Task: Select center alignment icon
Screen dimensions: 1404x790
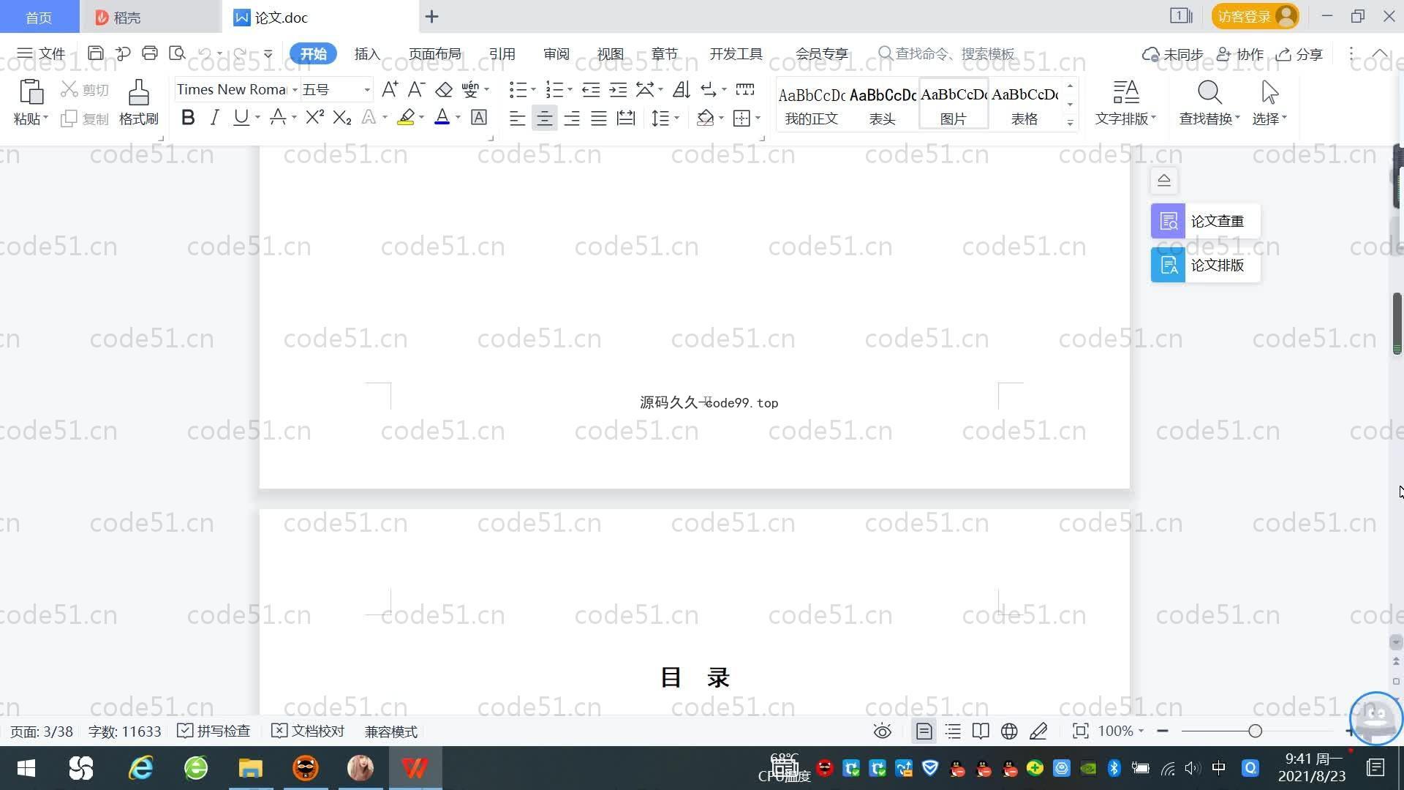Action: [x=544, y=118]
